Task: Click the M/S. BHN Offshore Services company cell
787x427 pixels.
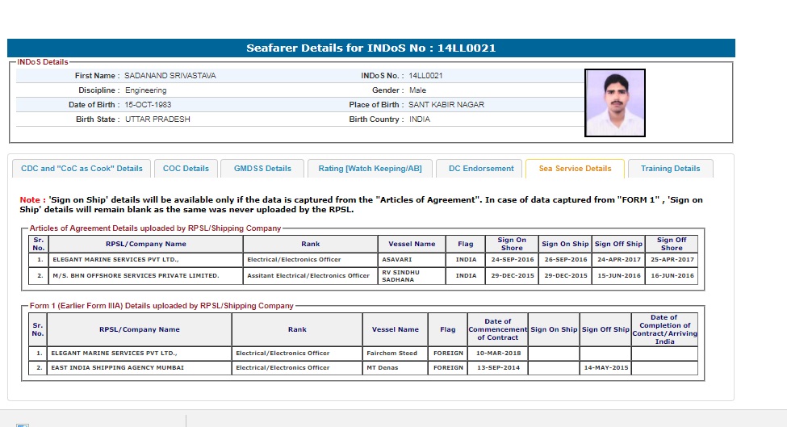Action: click(x=136, y=276)
